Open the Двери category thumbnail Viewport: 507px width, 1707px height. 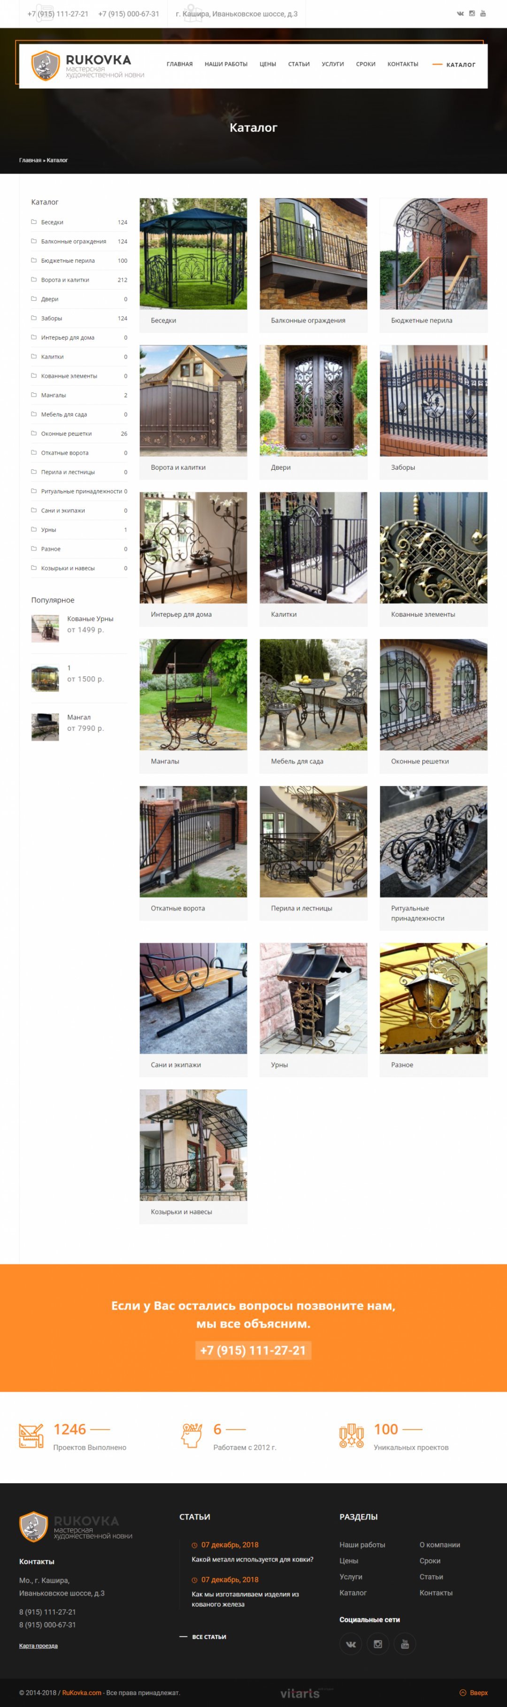[x=314, y=400]
